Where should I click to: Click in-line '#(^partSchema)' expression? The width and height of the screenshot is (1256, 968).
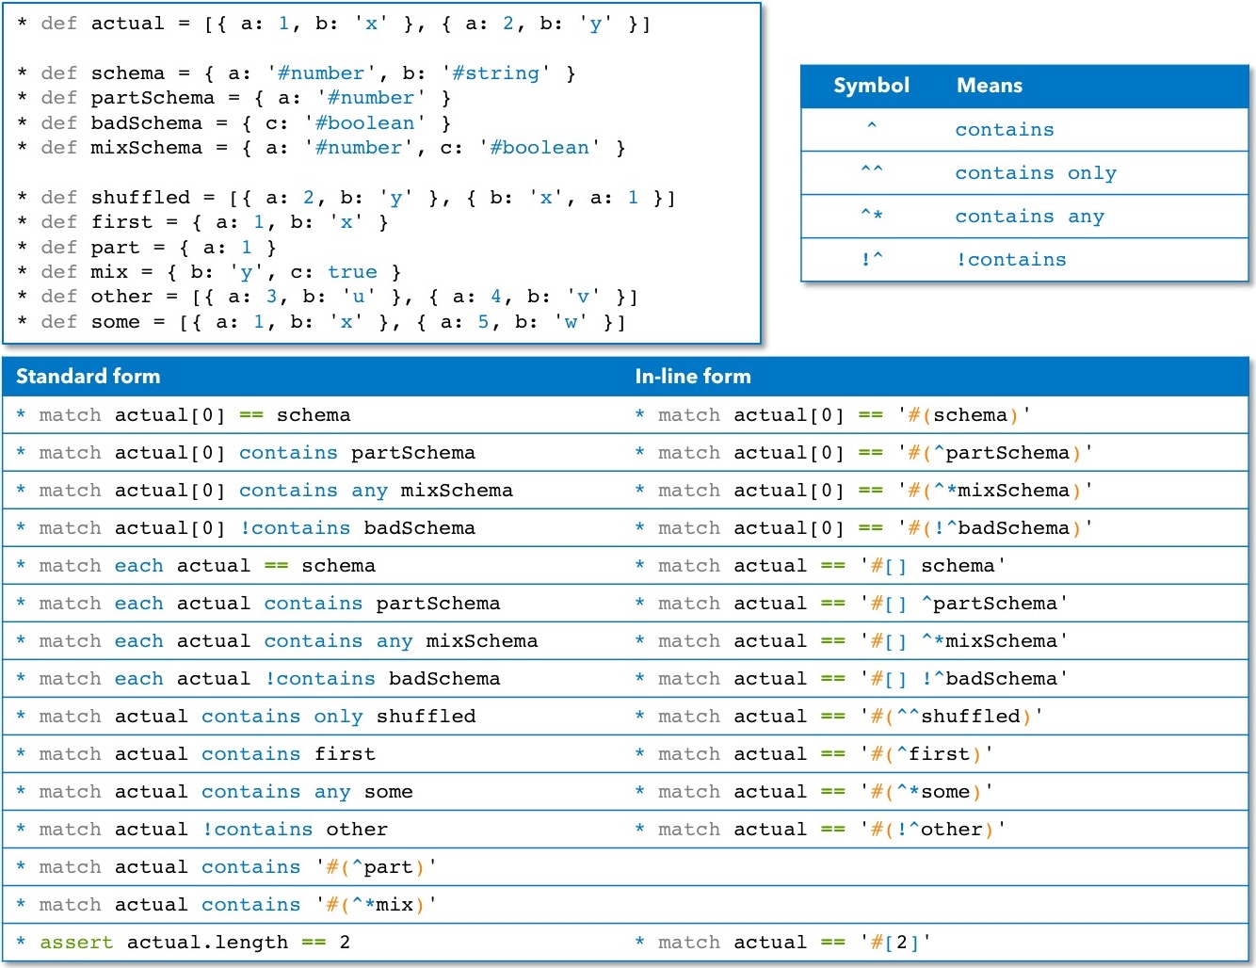(995, 453)
